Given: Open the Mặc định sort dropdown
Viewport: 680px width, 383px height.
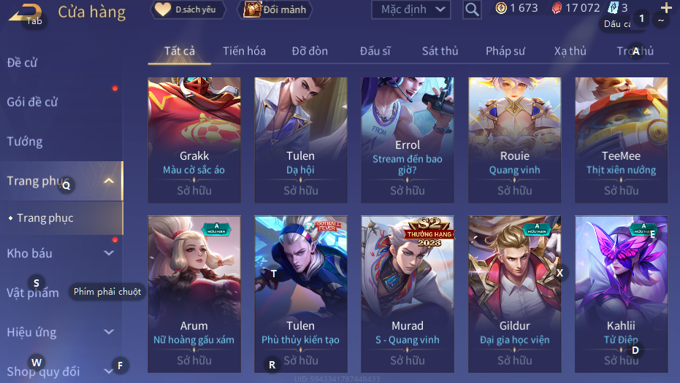Looking at the screenshot, I should click(x=411, y=9).
